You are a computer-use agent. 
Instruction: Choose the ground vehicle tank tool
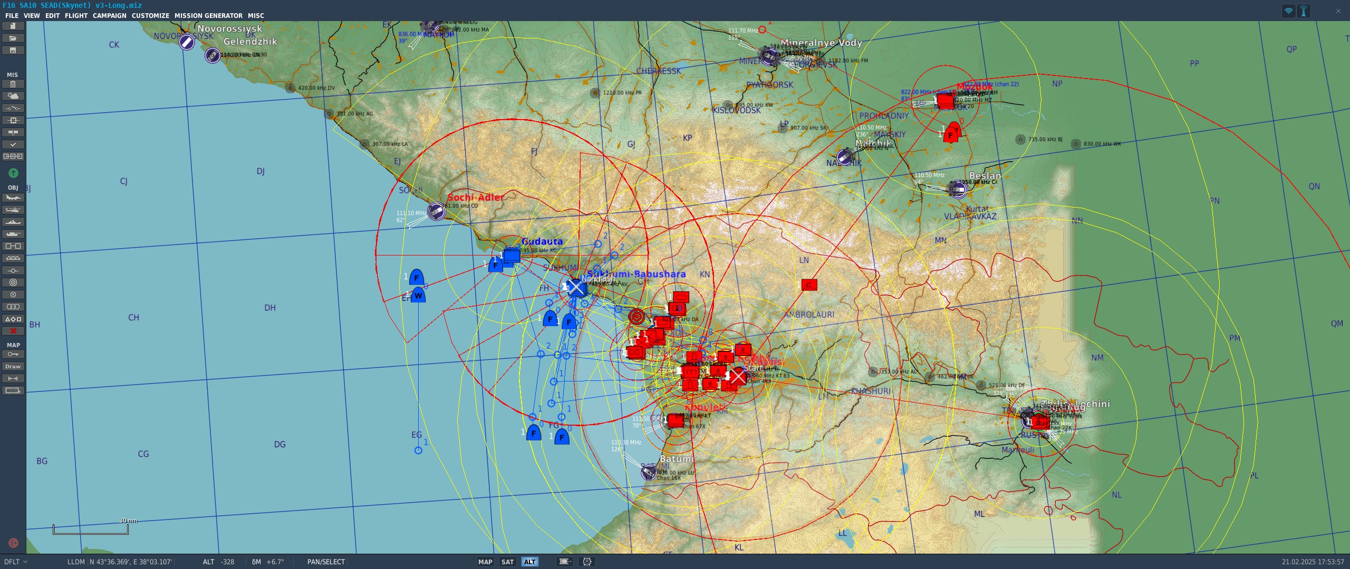pyautogui.click(x=13, y=234)
